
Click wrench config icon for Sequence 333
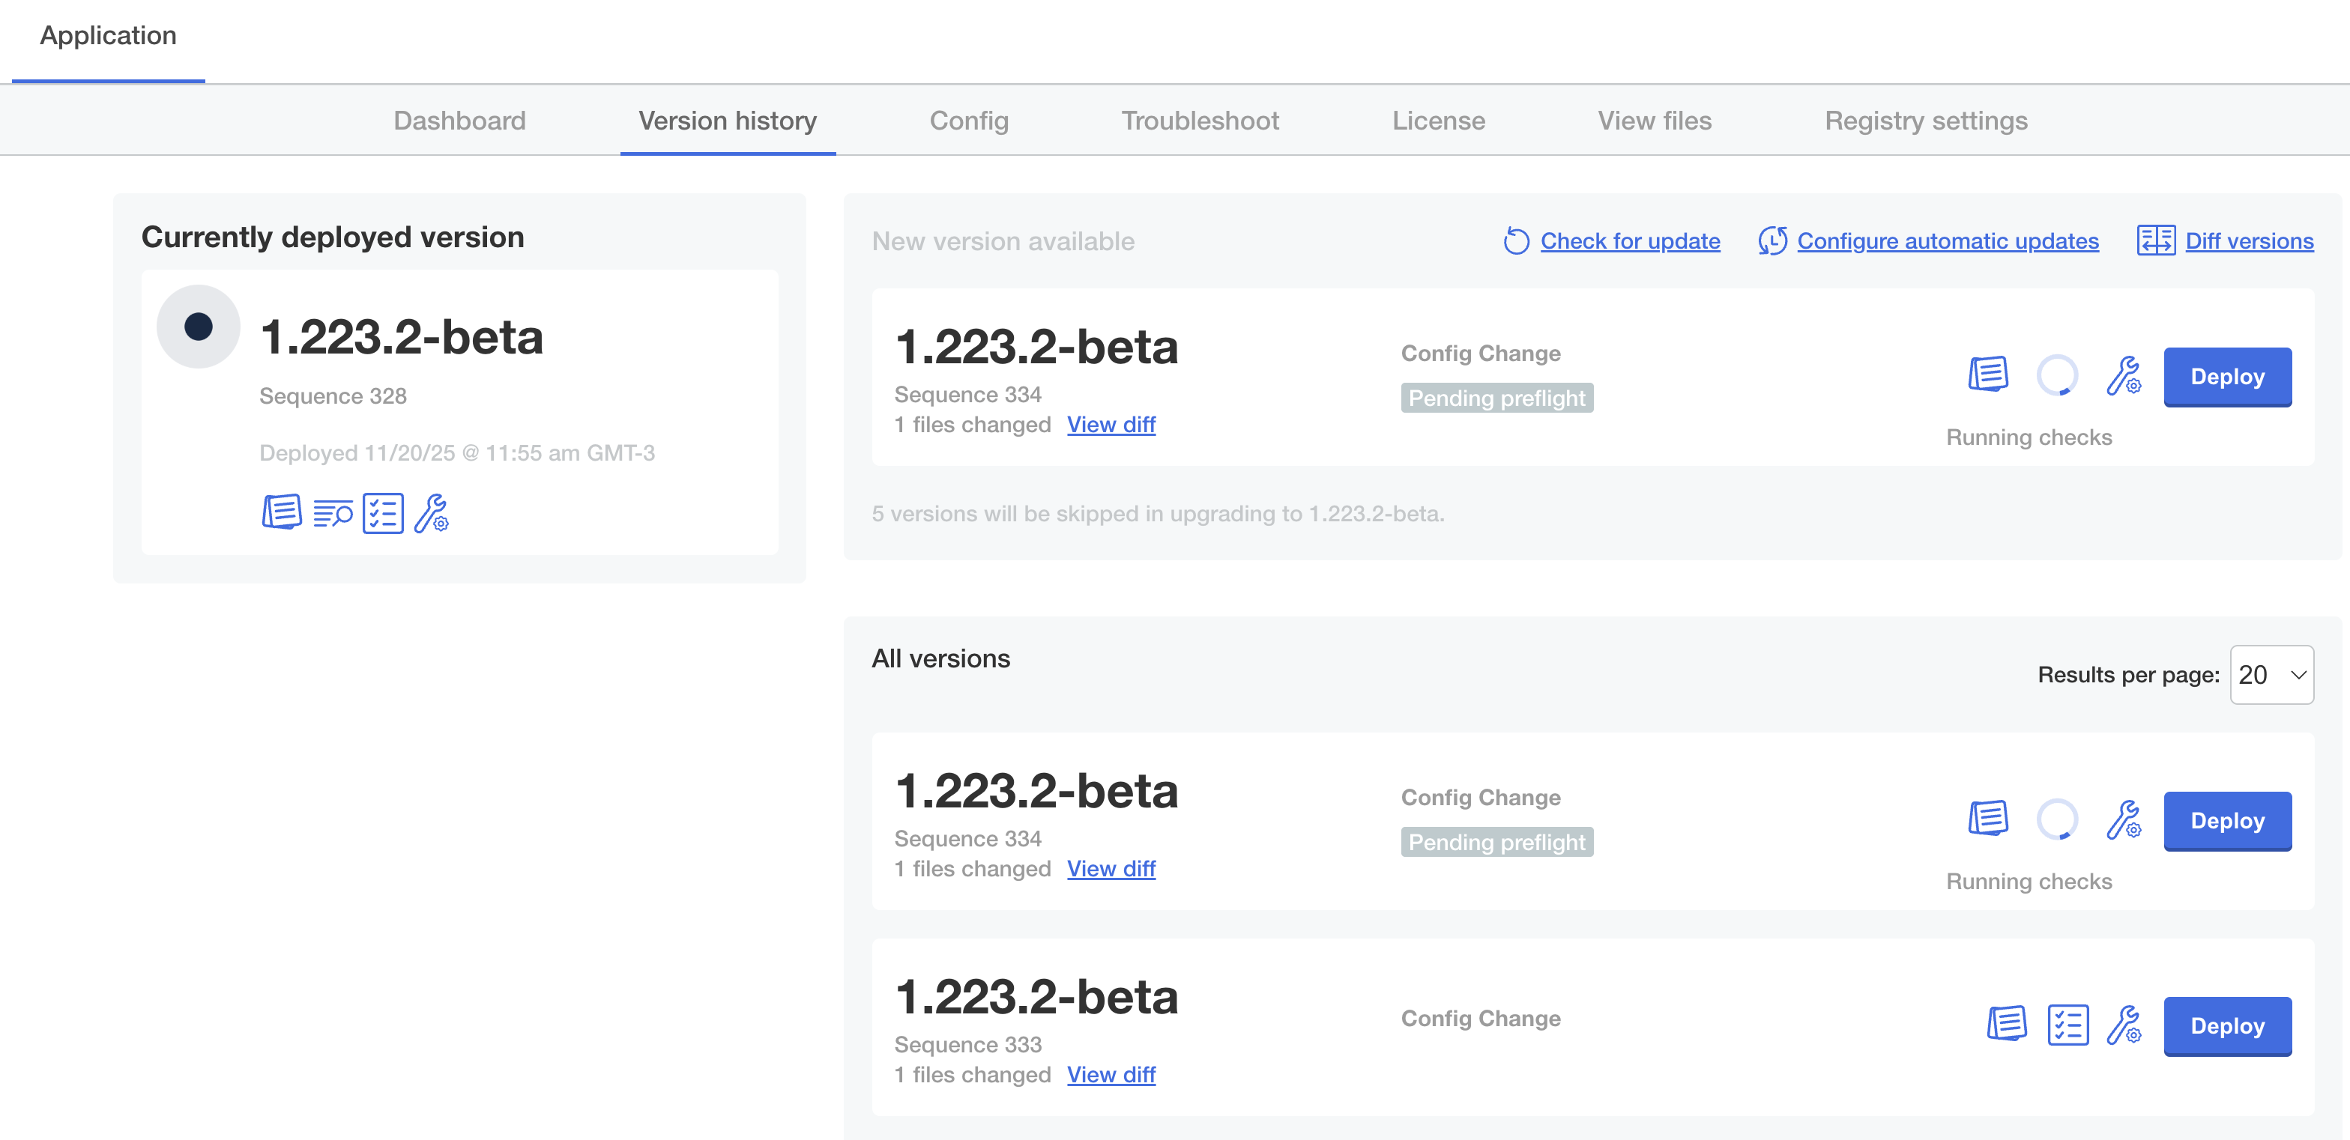[x=2124, y=1025]
